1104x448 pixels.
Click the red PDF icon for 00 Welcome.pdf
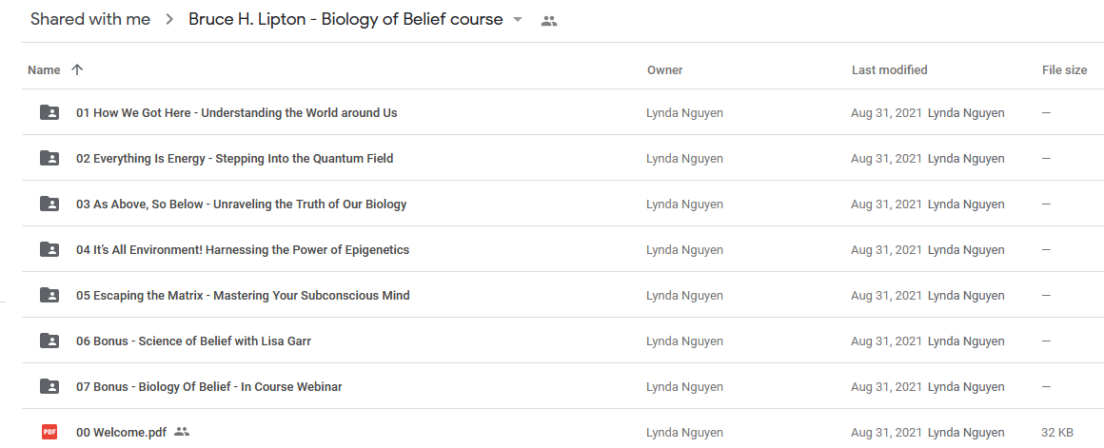click(x=49, y=432)
